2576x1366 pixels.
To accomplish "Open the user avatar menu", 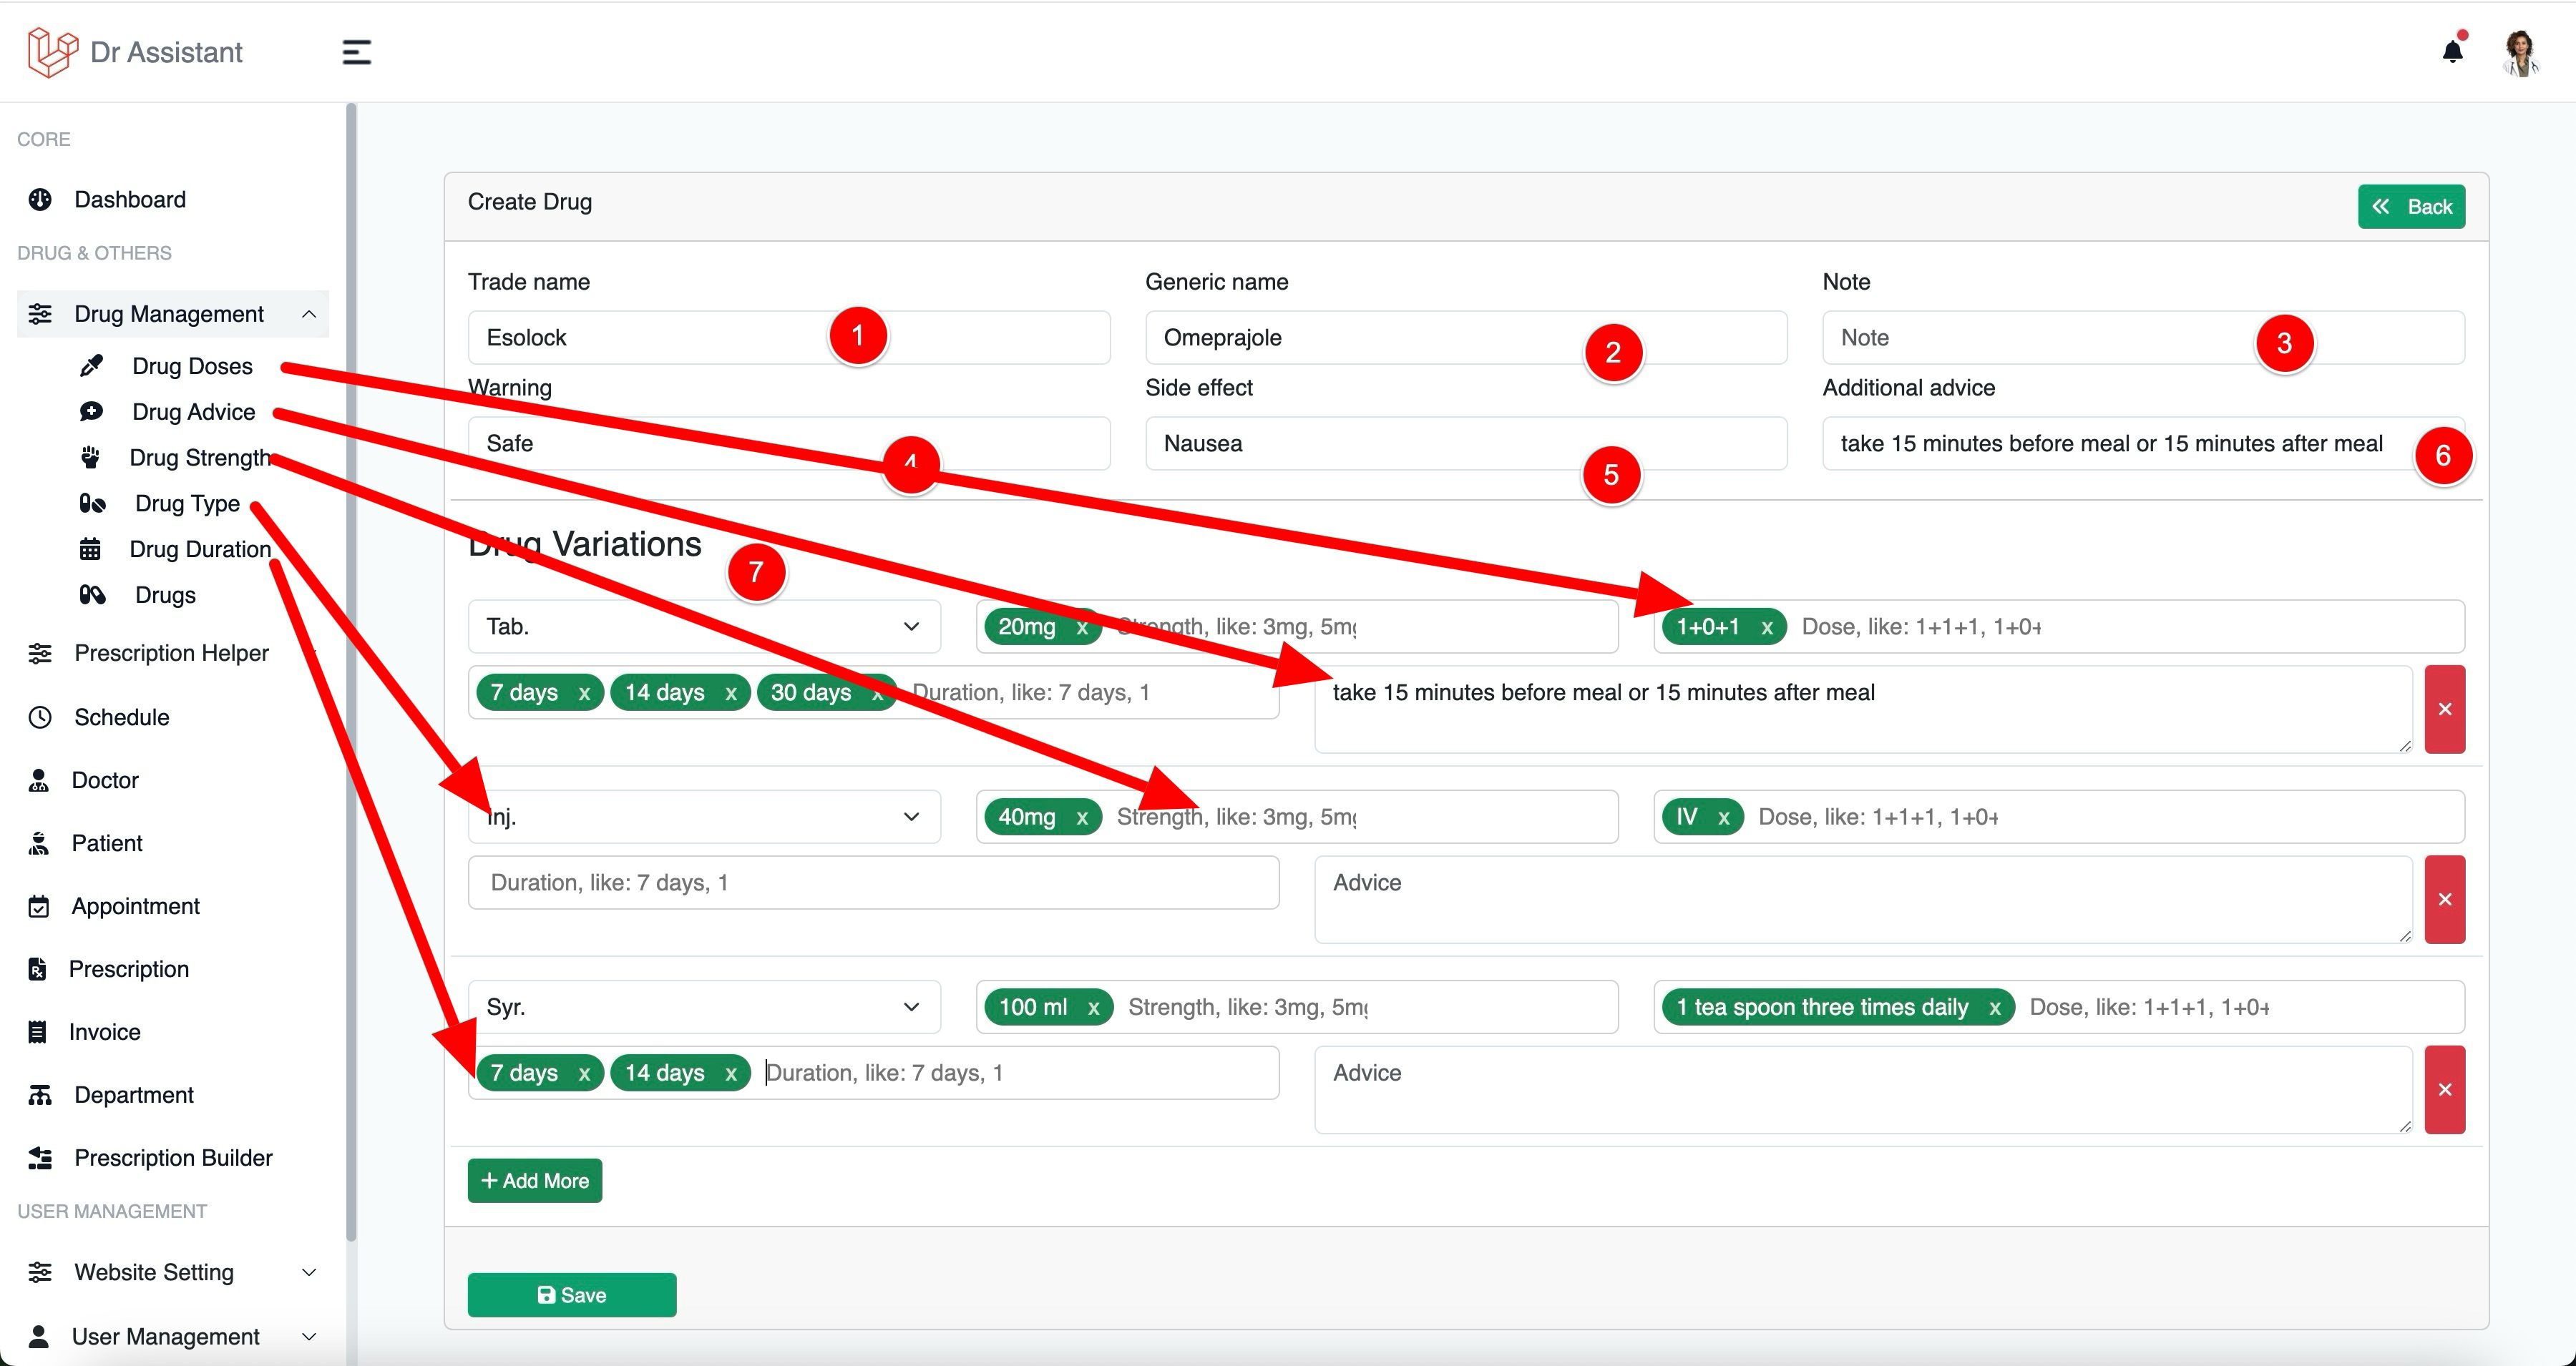I will (2521, 53).
